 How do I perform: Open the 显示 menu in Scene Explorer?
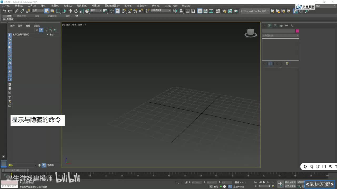point(20,26)
